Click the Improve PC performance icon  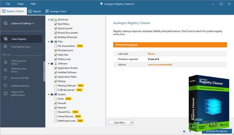pos(6,93)
